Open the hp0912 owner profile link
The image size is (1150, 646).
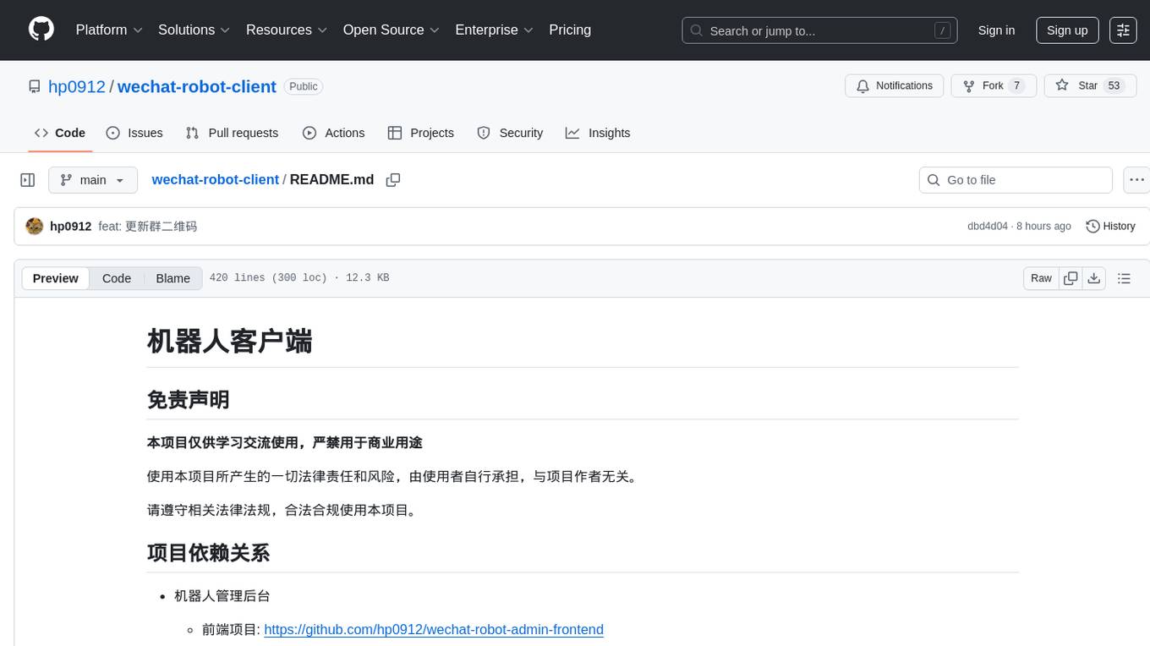77,86
